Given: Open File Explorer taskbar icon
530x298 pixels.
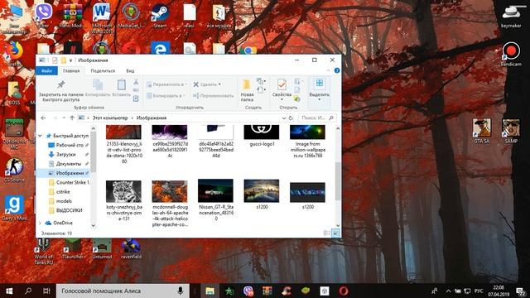Looking at the screenshot, I should click(x=210, y=291).
